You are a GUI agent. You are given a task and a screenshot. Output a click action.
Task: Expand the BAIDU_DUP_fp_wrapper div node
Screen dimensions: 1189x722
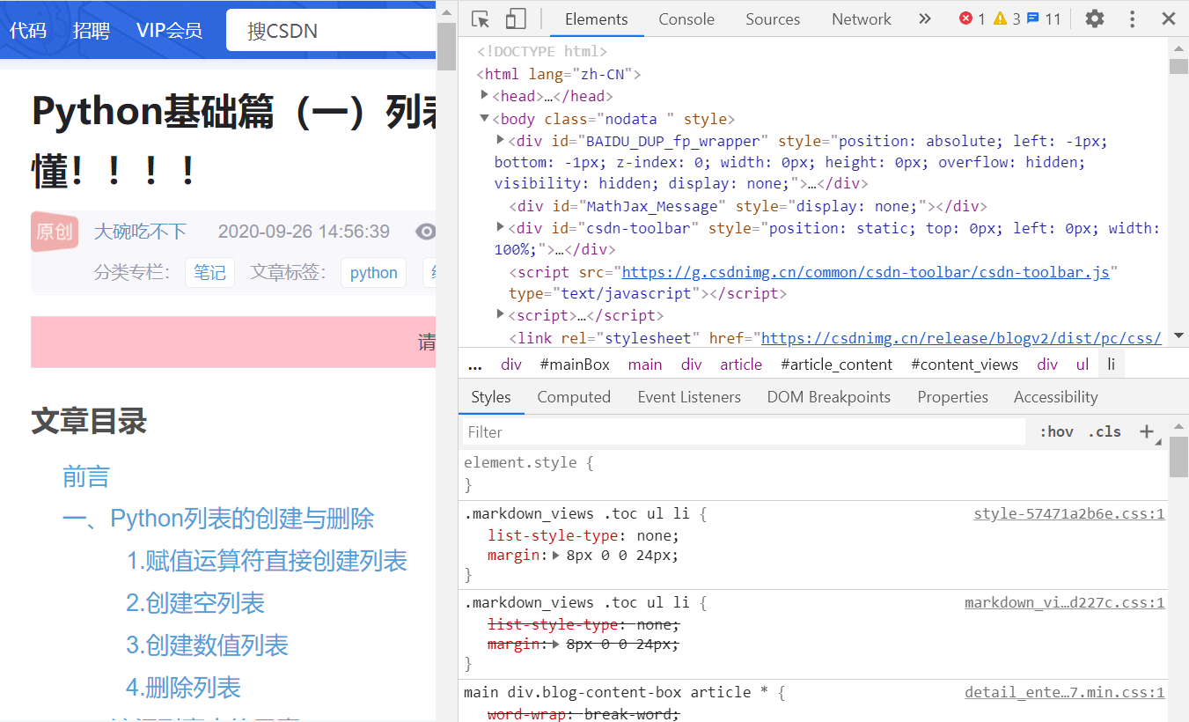pyautogui.click(x=501, y=140)
